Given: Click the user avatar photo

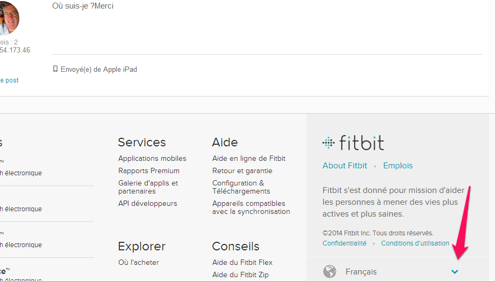Looking at the screenshot, I should [9, 18].
